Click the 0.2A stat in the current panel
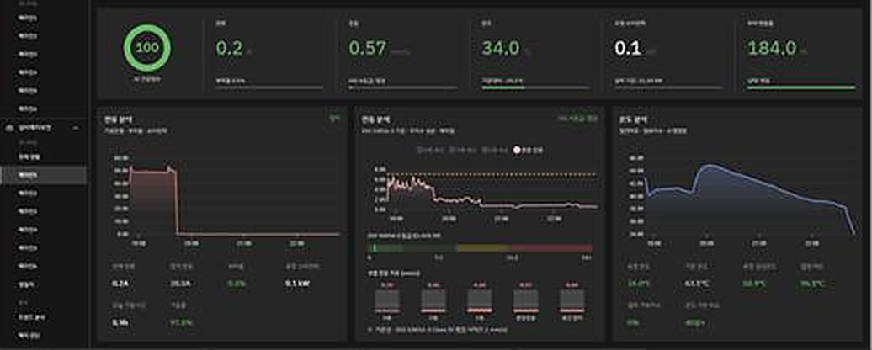This screenshot has height=350, width=872. pos(120,284)
